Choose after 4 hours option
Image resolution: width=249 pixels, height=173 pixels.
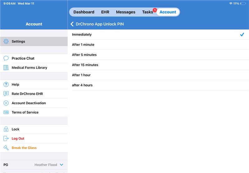[x=158, y=85]
